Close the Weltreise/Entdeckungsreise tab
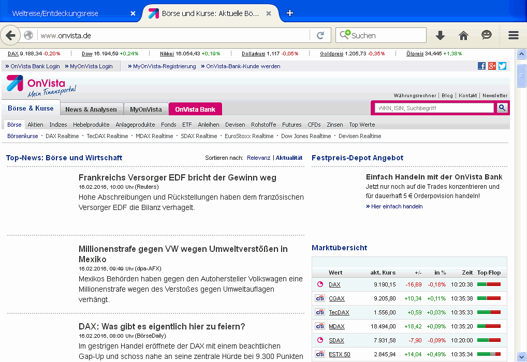This screenshot has width=527, height=362. click(133, 13)
